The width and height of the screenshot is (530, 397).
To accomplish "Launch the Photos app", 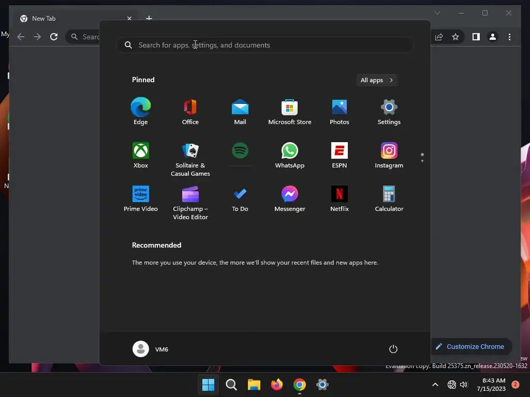I will (x=340, y=112).
